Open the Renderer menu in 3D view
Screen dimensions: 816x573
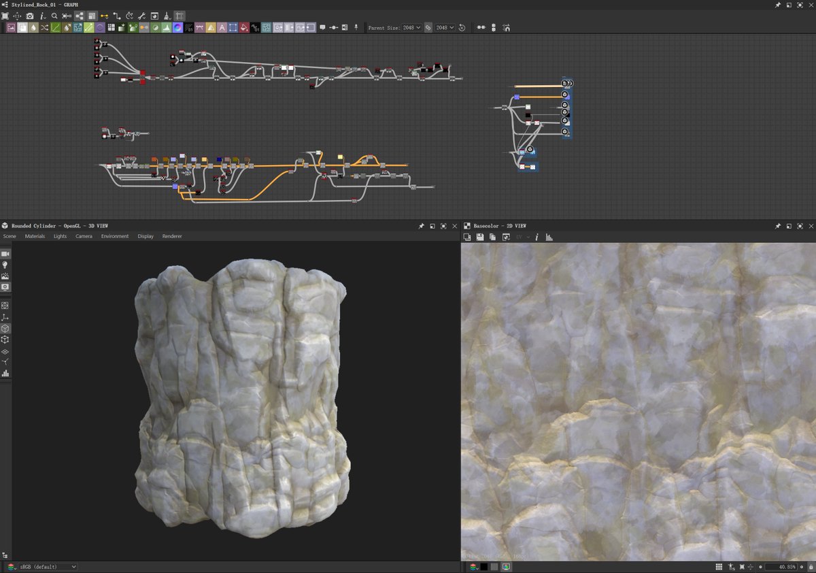pos(172,236)
